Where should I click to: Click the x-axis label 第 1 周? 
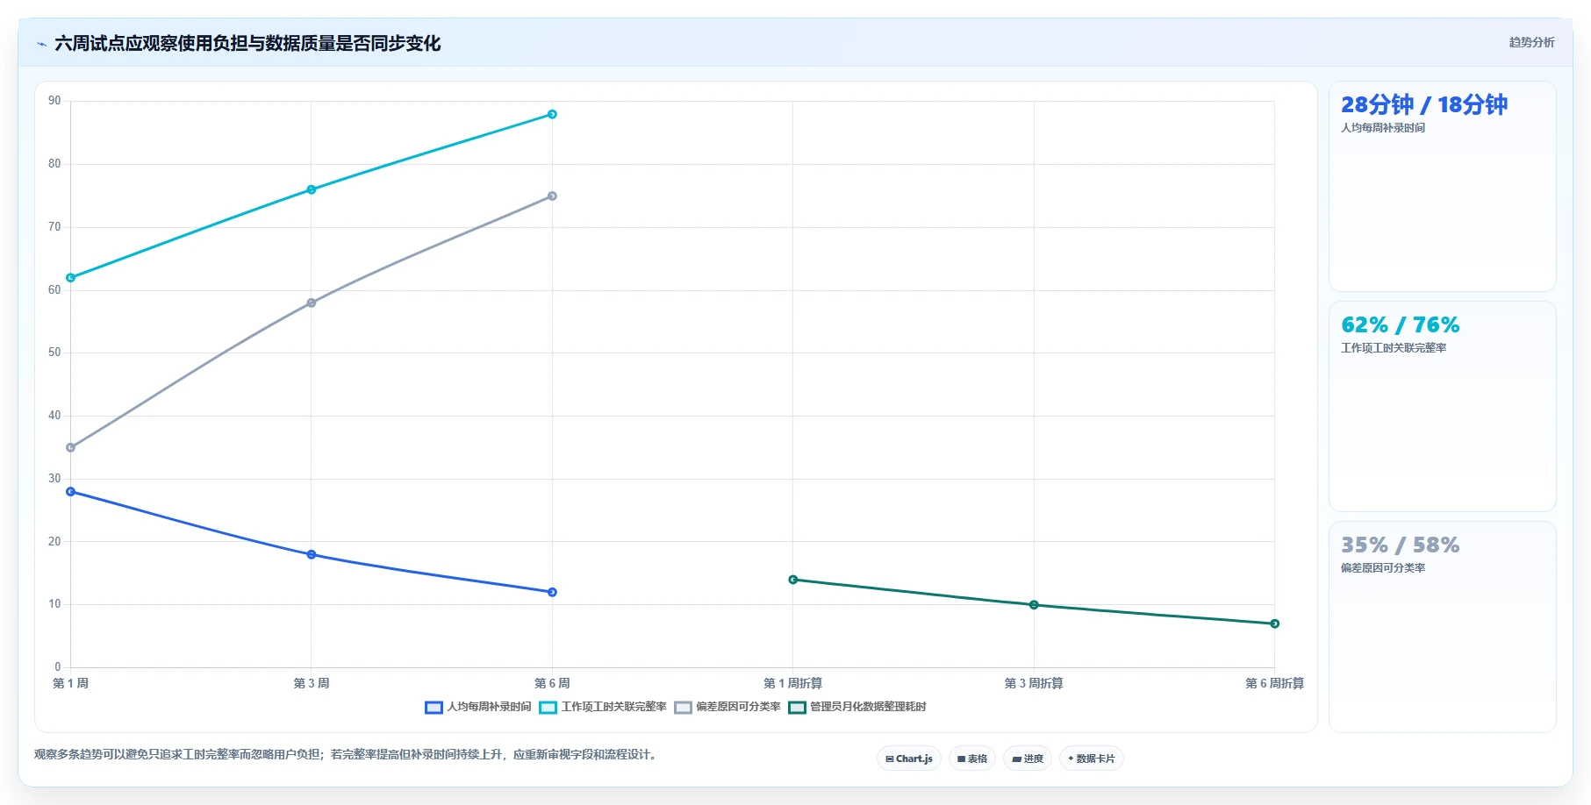(x=70, y=683)
